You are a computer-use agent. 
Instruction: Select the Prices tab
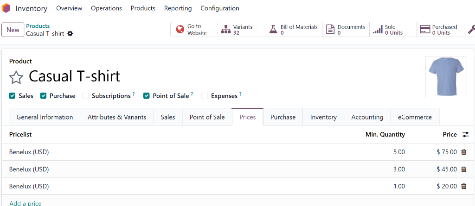(x=248, y=117)
